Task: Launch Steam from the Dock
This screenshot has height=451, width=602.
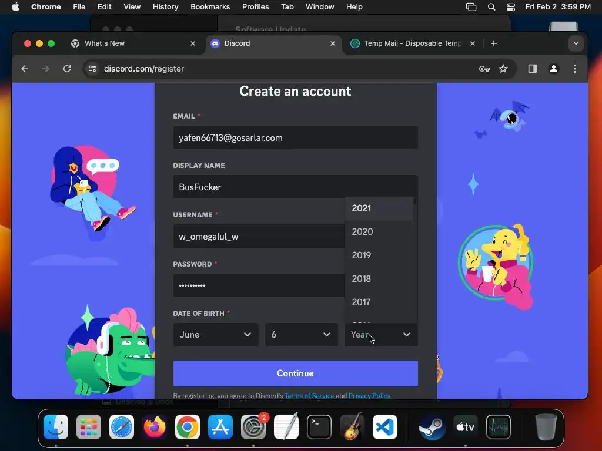Action: pyautogui.click(x=432, y=427)
